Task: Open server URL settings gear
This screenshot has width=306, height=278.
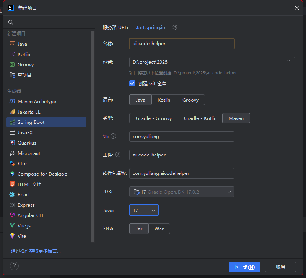Action: coord(175,27)
